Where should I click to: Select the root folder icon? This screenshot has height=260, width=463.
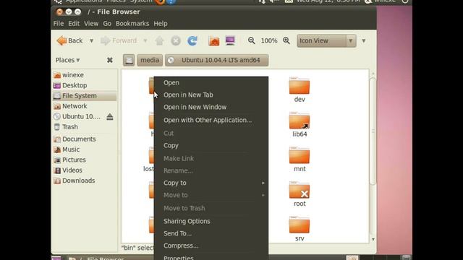300,190
